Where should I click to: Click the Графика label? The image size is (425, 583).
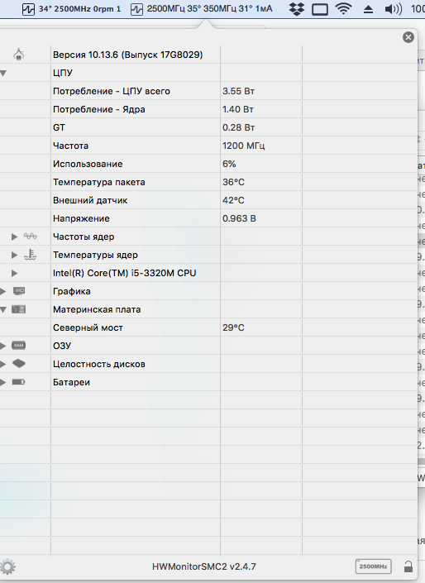[71, 291]
